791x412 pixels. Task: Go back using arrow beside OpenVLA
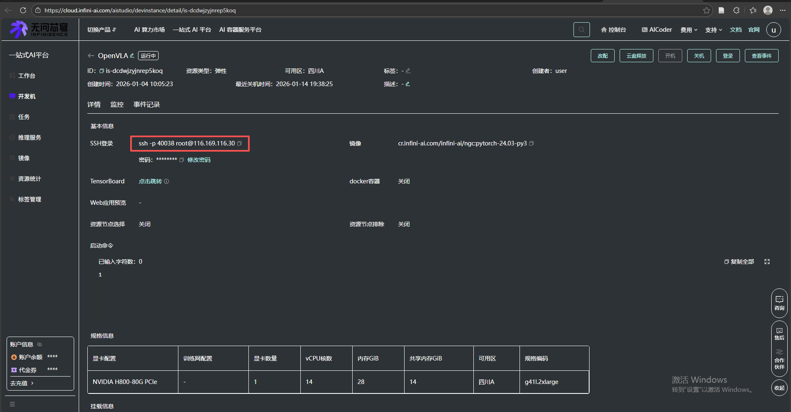tap(91, 56)
